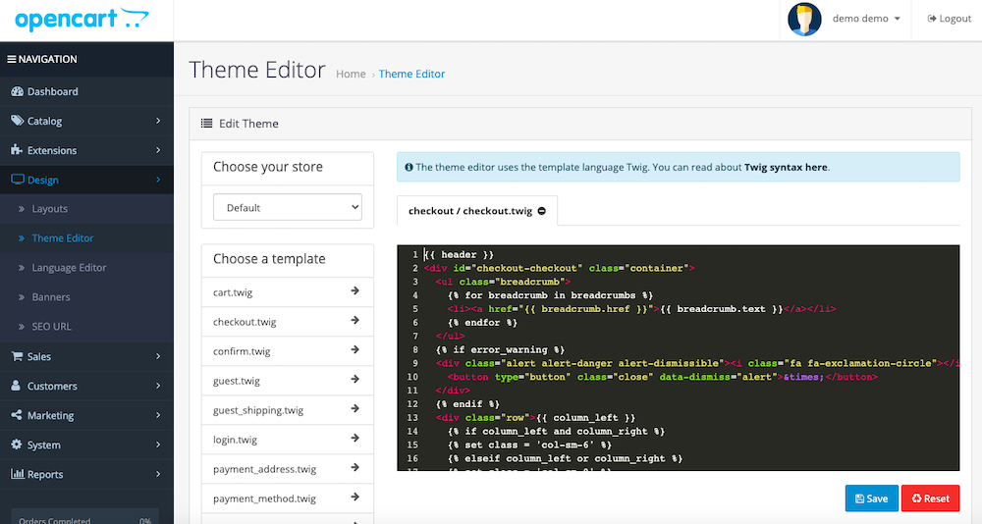
Task: Open Language Editor in sidebar
Action: pyautogui.click(x=86, y=267)
